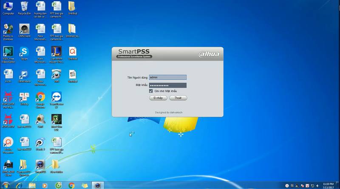Select the UltraViewer desktop shortcut

[x=24, y=76]
